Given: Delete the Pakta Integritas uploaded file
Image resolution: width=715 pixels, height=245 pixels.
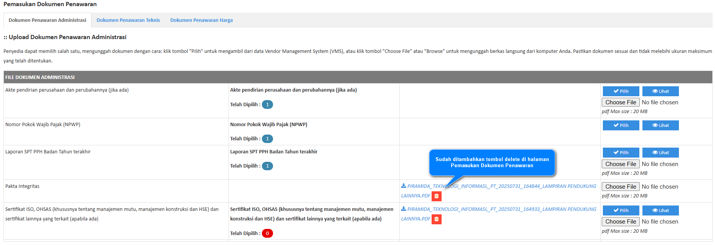Looking at the screenshot, I should click(x=436, y=196).
